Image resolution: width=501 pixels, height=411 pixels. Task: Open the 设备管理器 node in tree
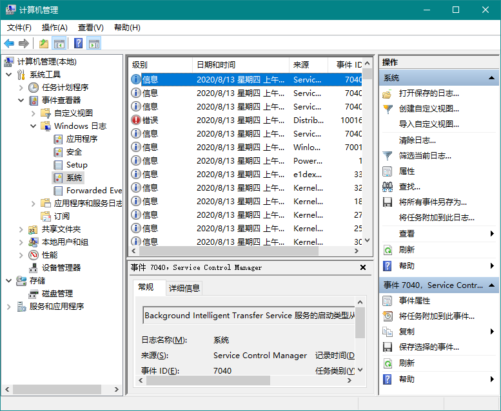(x=61, y=267)
